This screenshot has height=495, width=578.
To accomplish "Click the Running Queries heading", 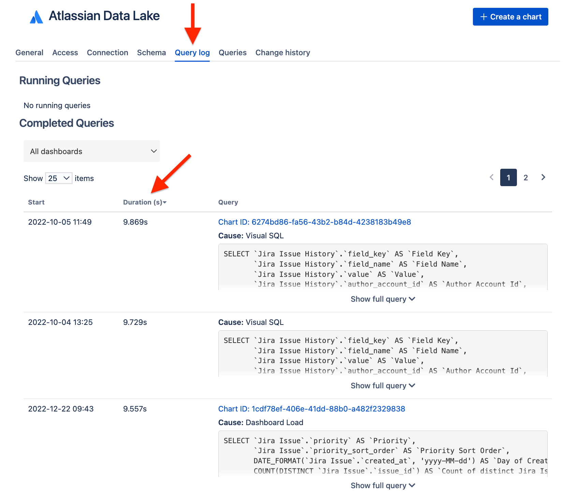I will pyautogui.click(x=60, y=80).
